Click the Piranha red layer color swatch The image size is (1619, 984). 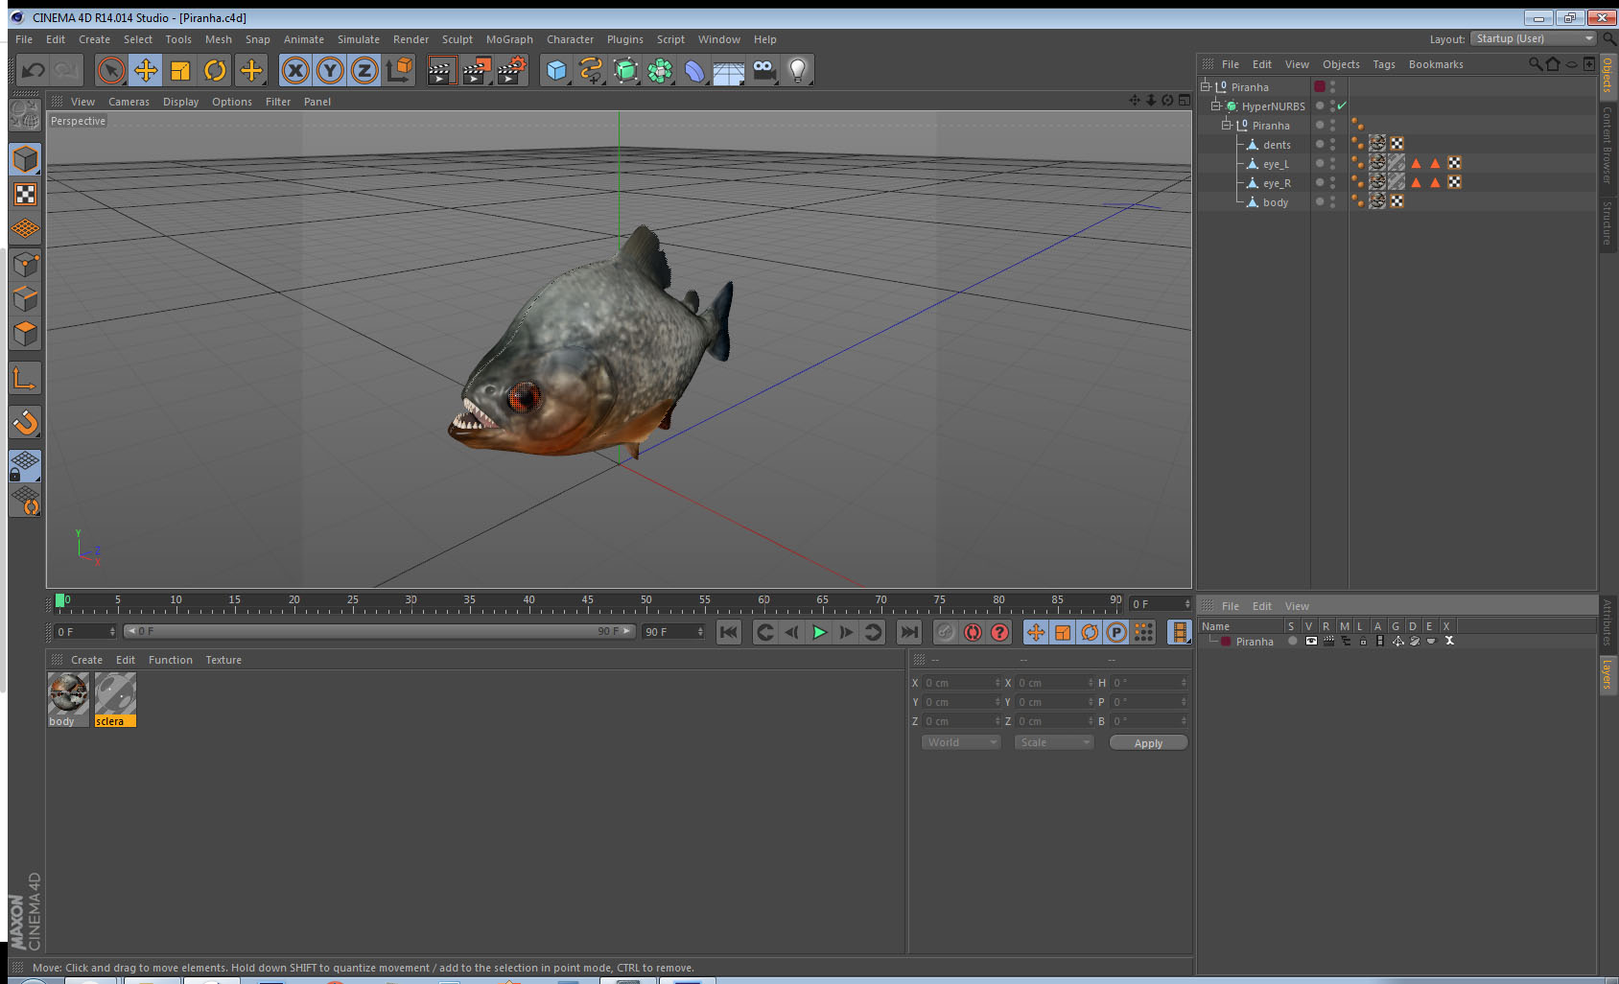tap(1226, 642)
